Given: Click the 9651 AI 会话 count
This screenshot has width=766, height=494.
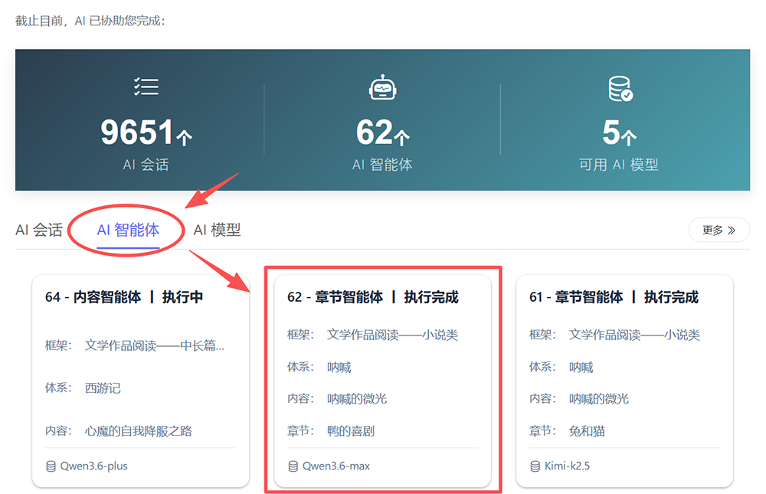Looking at the screenshot, I should [x=137, y=132].
